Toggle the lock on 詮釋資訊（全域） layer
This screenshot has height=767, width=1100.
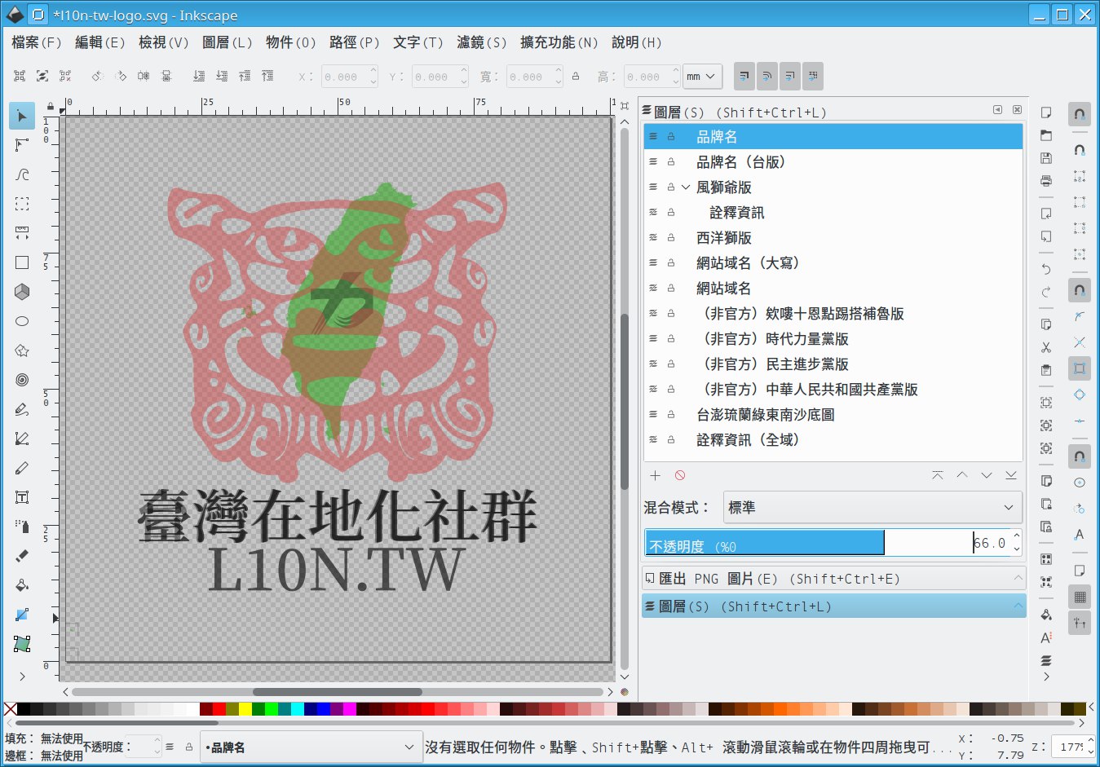[671, 440]
